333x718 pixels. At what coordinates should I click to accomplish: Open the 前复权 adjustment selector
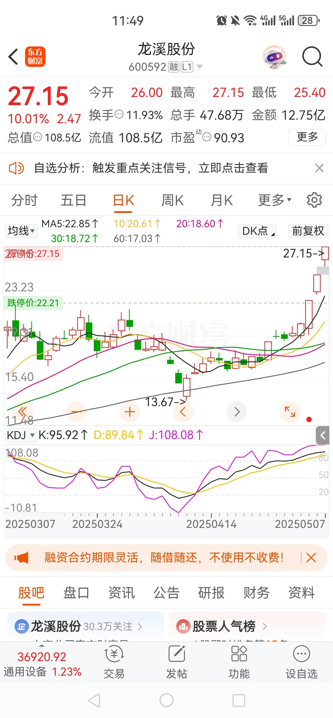[308, 231]
